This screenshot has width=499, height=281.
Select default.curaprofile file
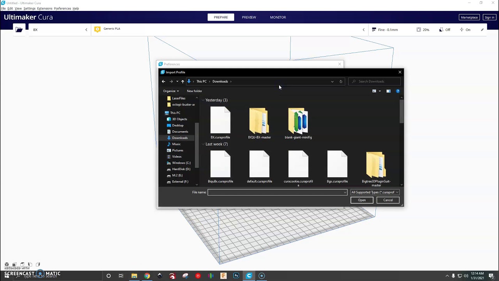(259, 167)
